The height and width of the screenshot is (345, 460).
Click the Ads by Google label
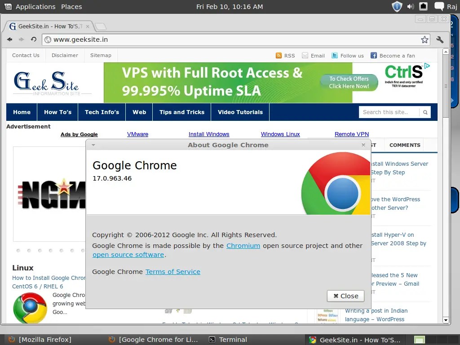coord(79,134)
